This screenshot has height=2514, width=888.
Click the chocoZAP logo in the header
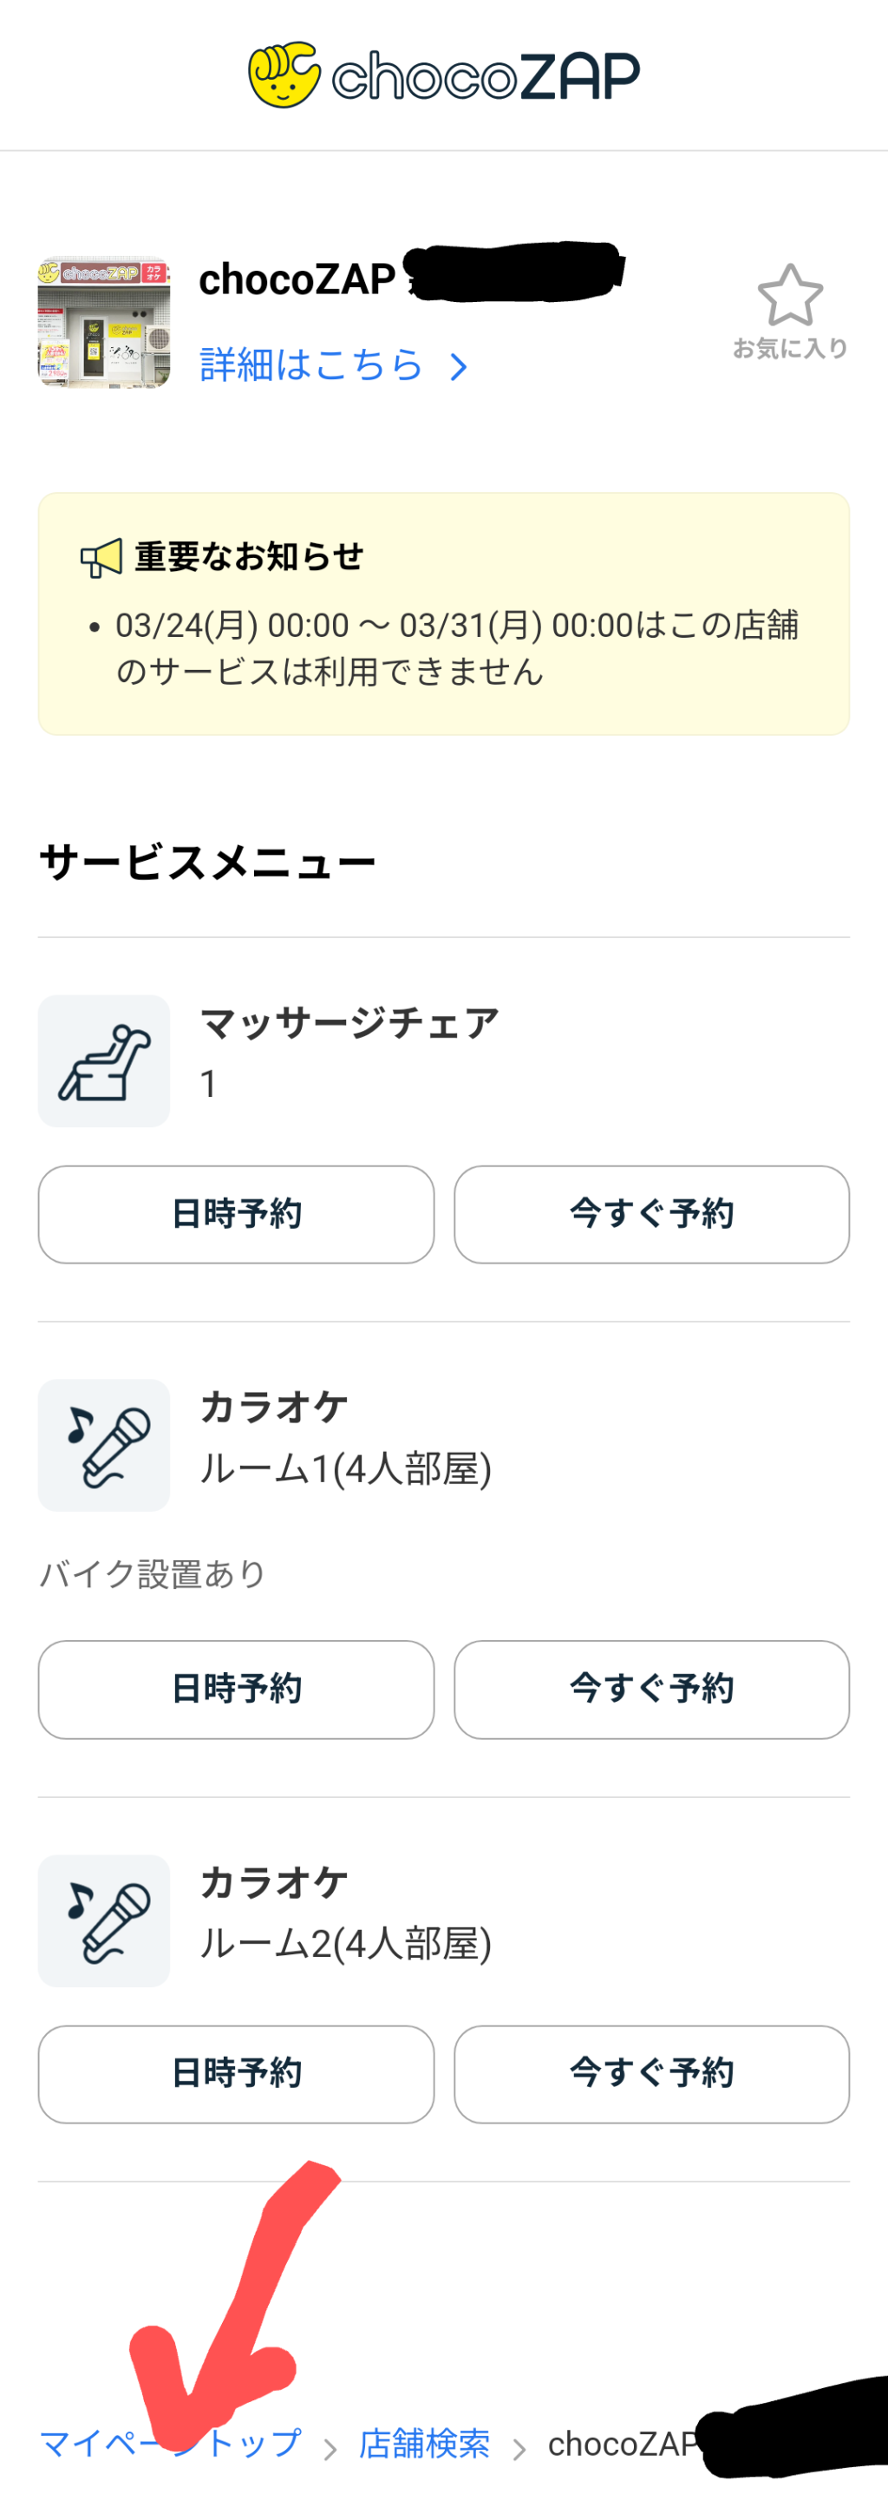(x=443, y=75)
